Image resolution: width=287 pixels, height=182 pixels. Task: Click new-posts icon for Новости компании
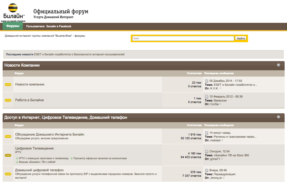pos(8,84)
